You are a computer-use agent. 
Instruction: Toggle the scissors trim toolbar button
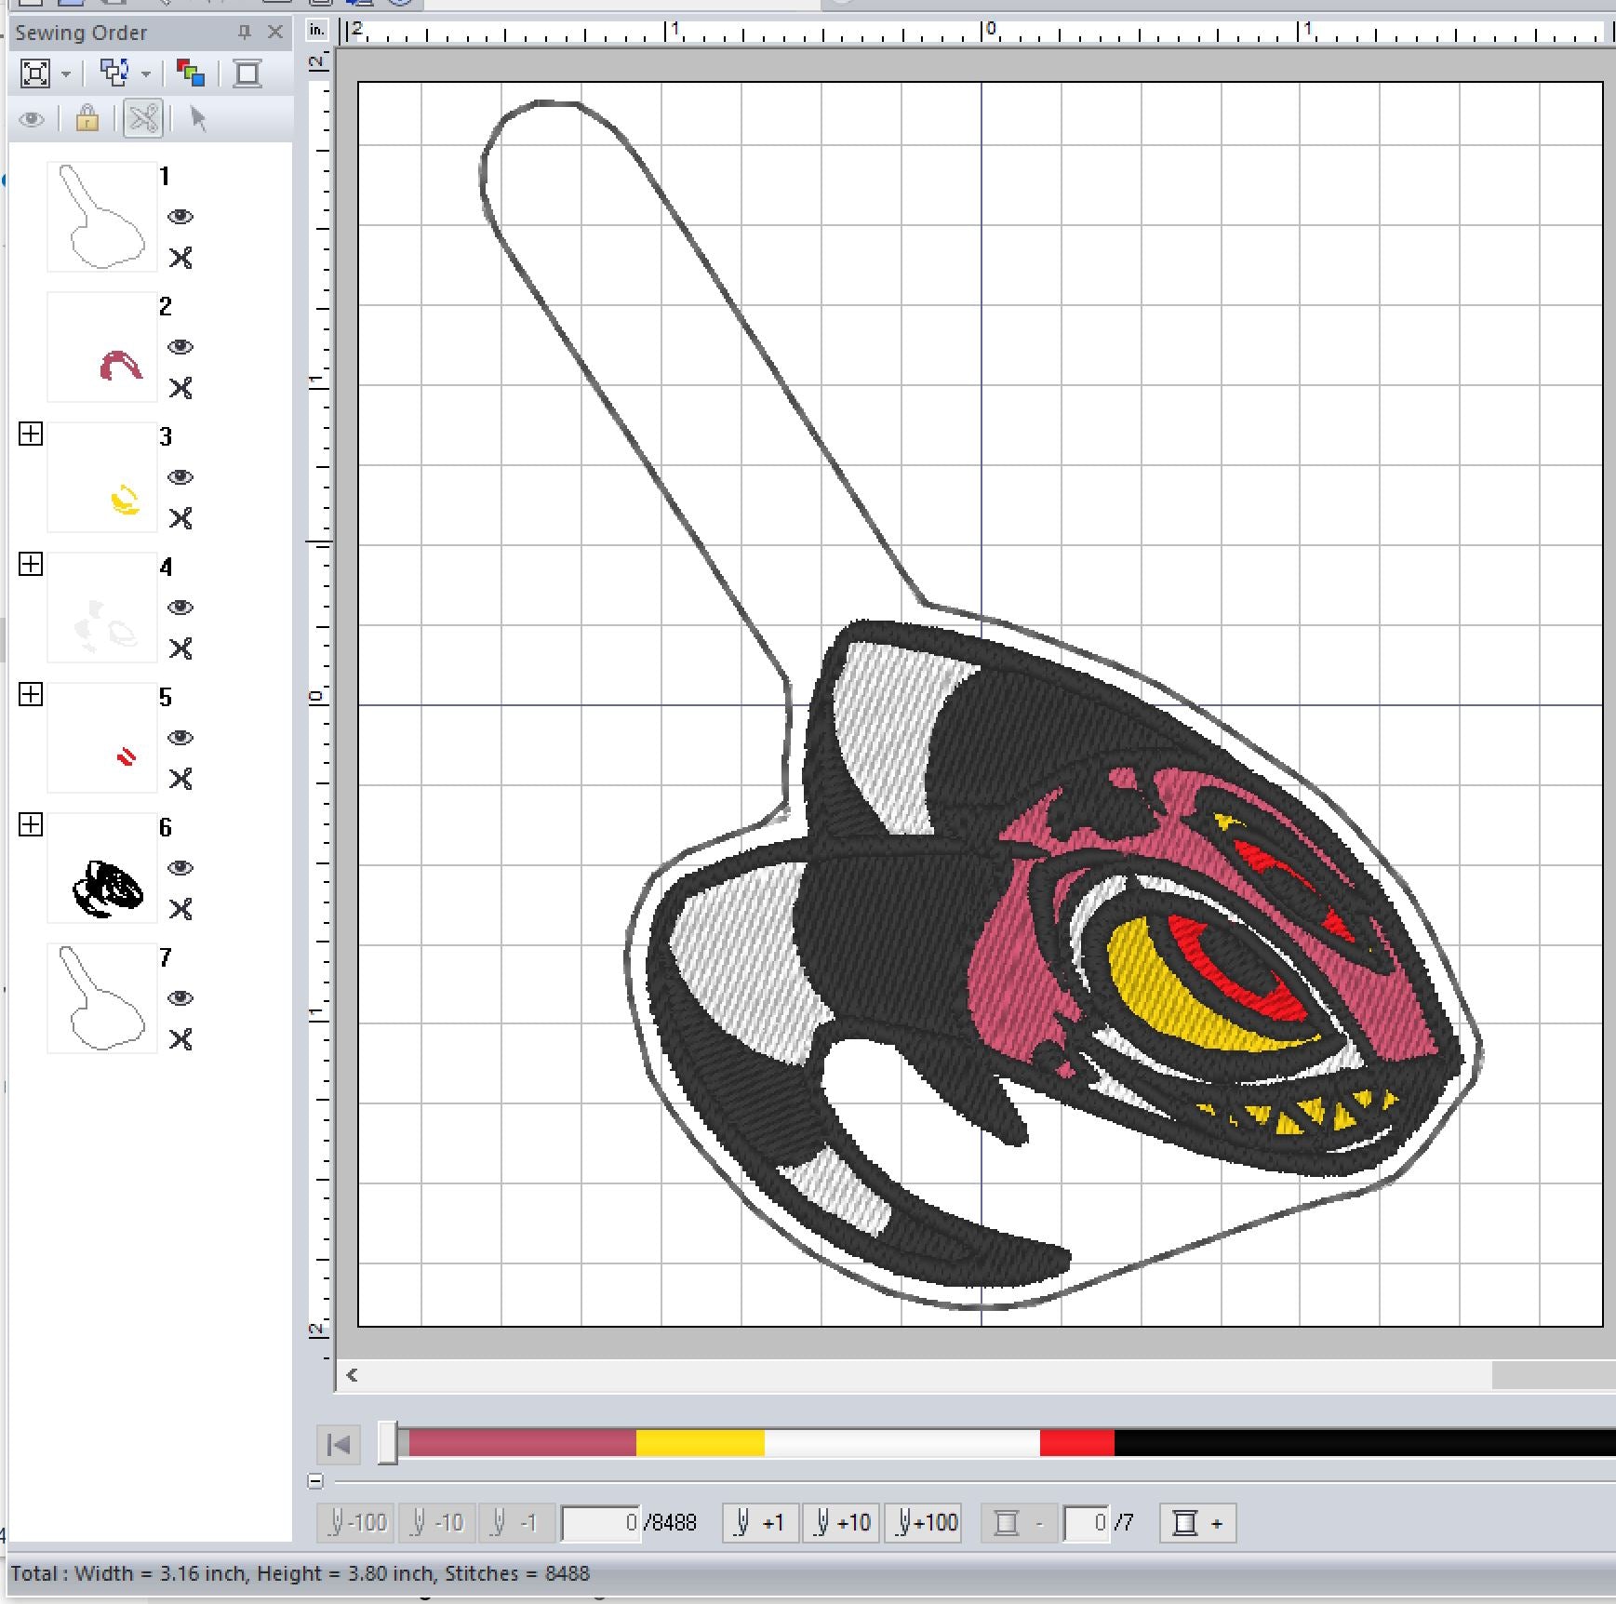click(x=143, y=118)
